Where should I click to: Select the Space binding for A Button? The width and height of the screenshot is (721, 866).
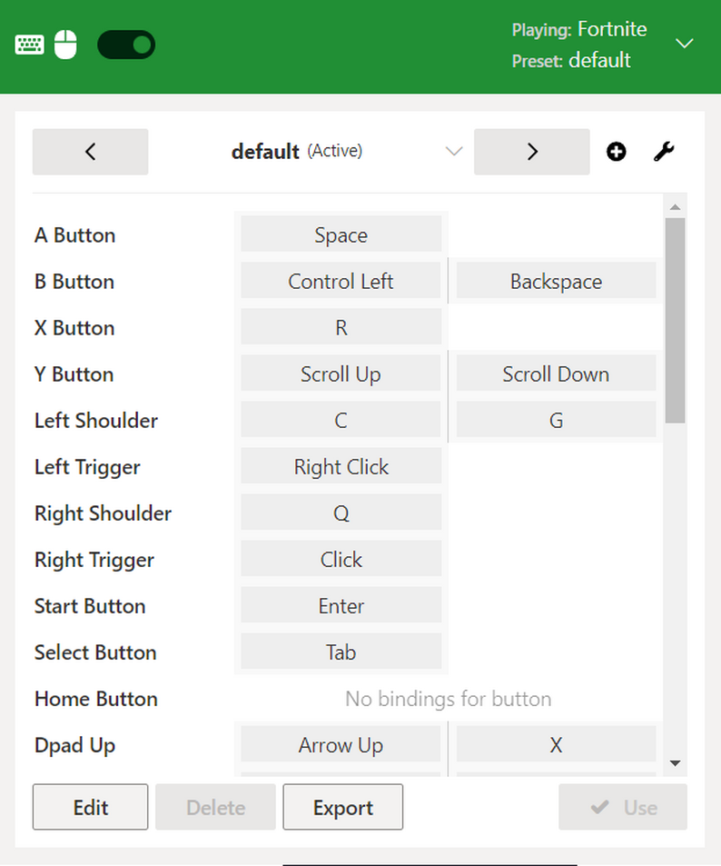341,235
